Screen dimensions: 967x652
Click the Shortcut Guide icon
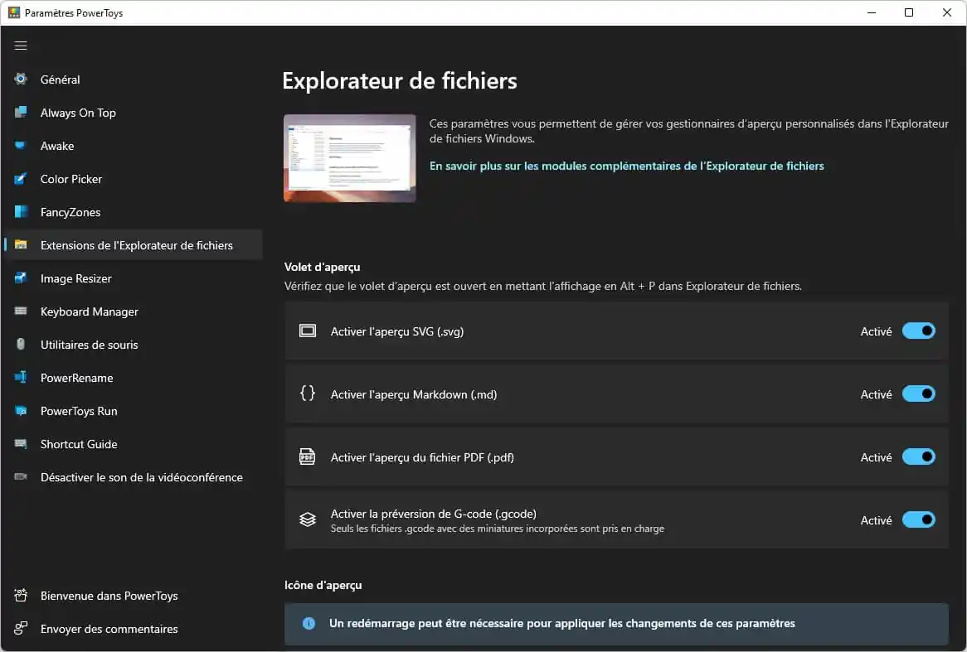tap(21, 444)
